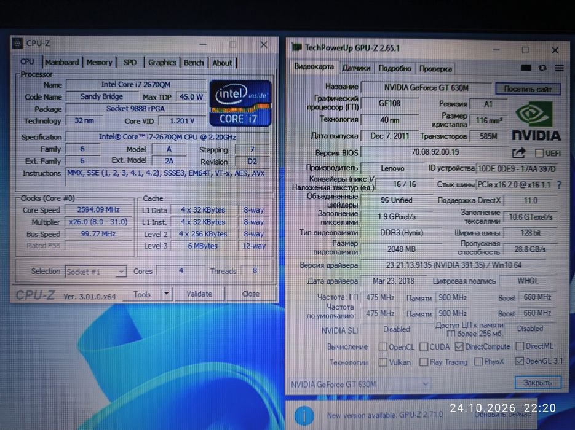The height and width of the screenshot is (430, 575).
Task: Click the driver date value Mar 23, 2018
Action: coord(394,281)
